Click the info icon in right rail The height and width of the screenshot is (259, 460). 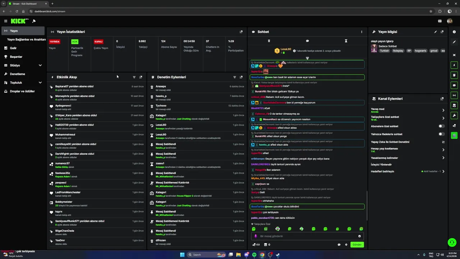[x=455, y=32]
